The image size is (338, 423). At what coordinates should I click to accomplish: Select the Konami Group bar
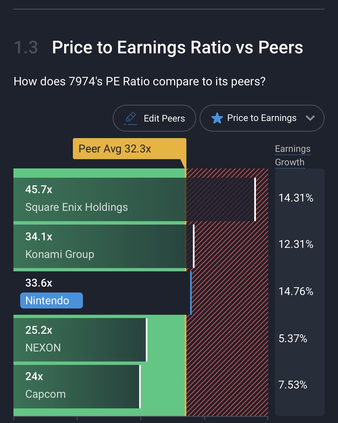pos(99,246)
